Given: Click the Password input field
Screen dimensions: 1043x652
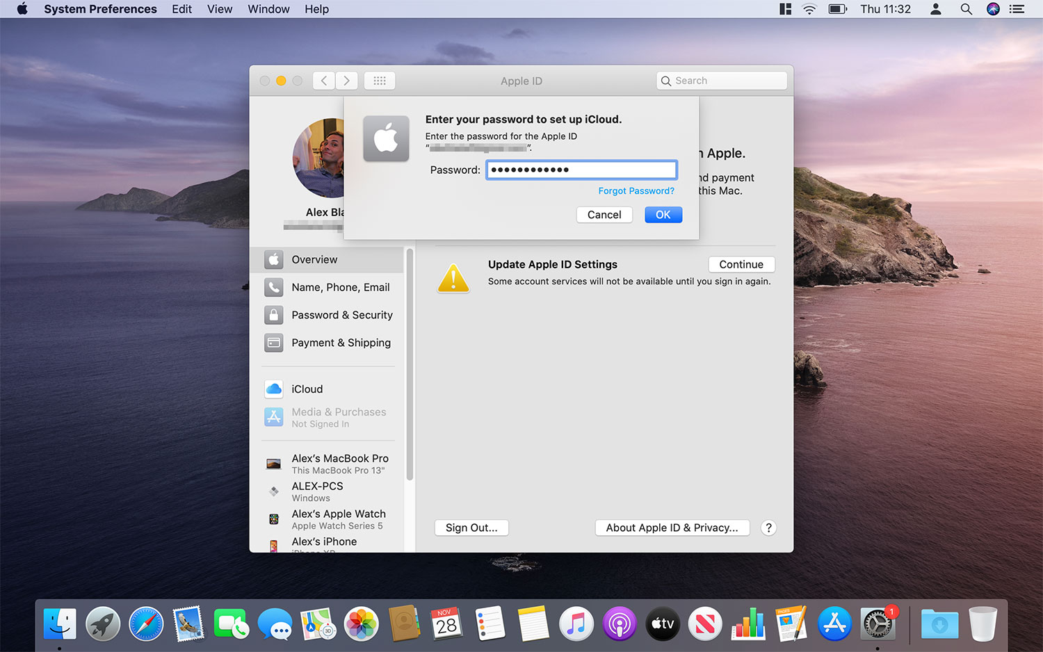Looking at the screenshot, I should 581,170.
